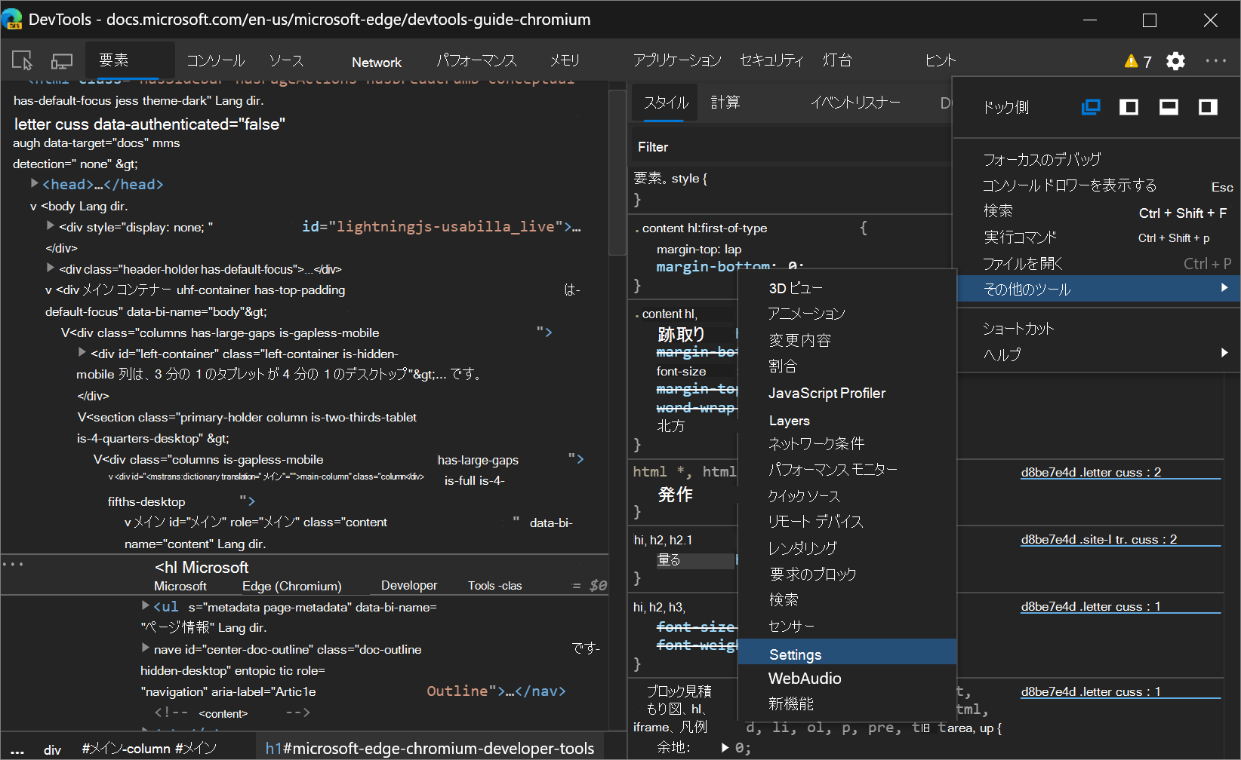Open 要求のブロック tool
The image size is (1241, 760).
tap(847, 575)
